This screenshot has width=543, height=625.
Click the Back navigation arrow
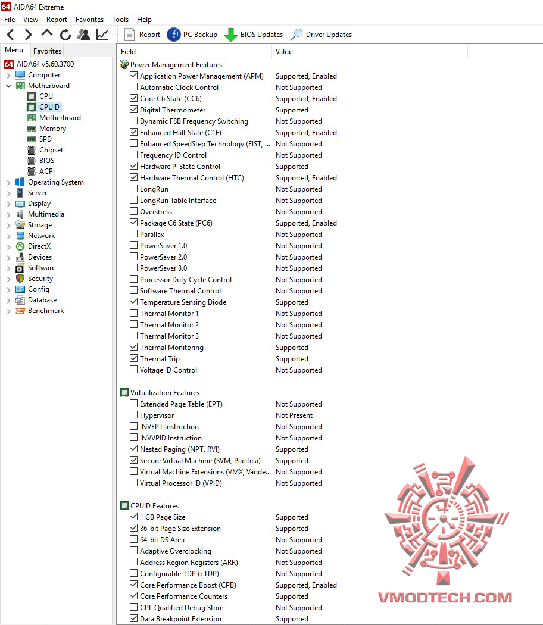pos(11,35)
